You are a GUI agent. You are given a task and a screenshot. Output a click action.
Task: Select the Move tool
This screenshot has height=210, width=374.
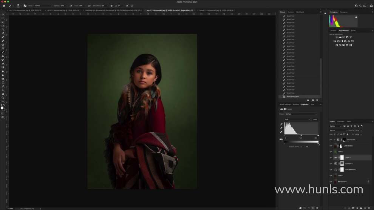coord(3,14)
